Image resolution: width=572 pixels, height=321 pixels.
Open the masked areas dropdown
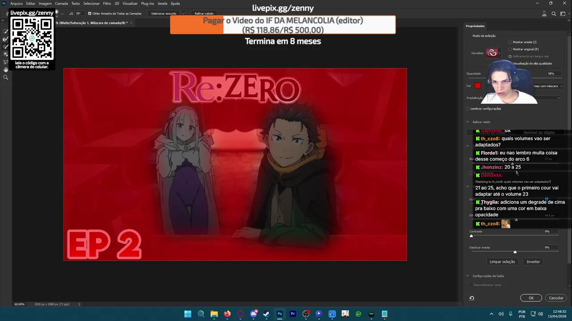pos(549,86)
